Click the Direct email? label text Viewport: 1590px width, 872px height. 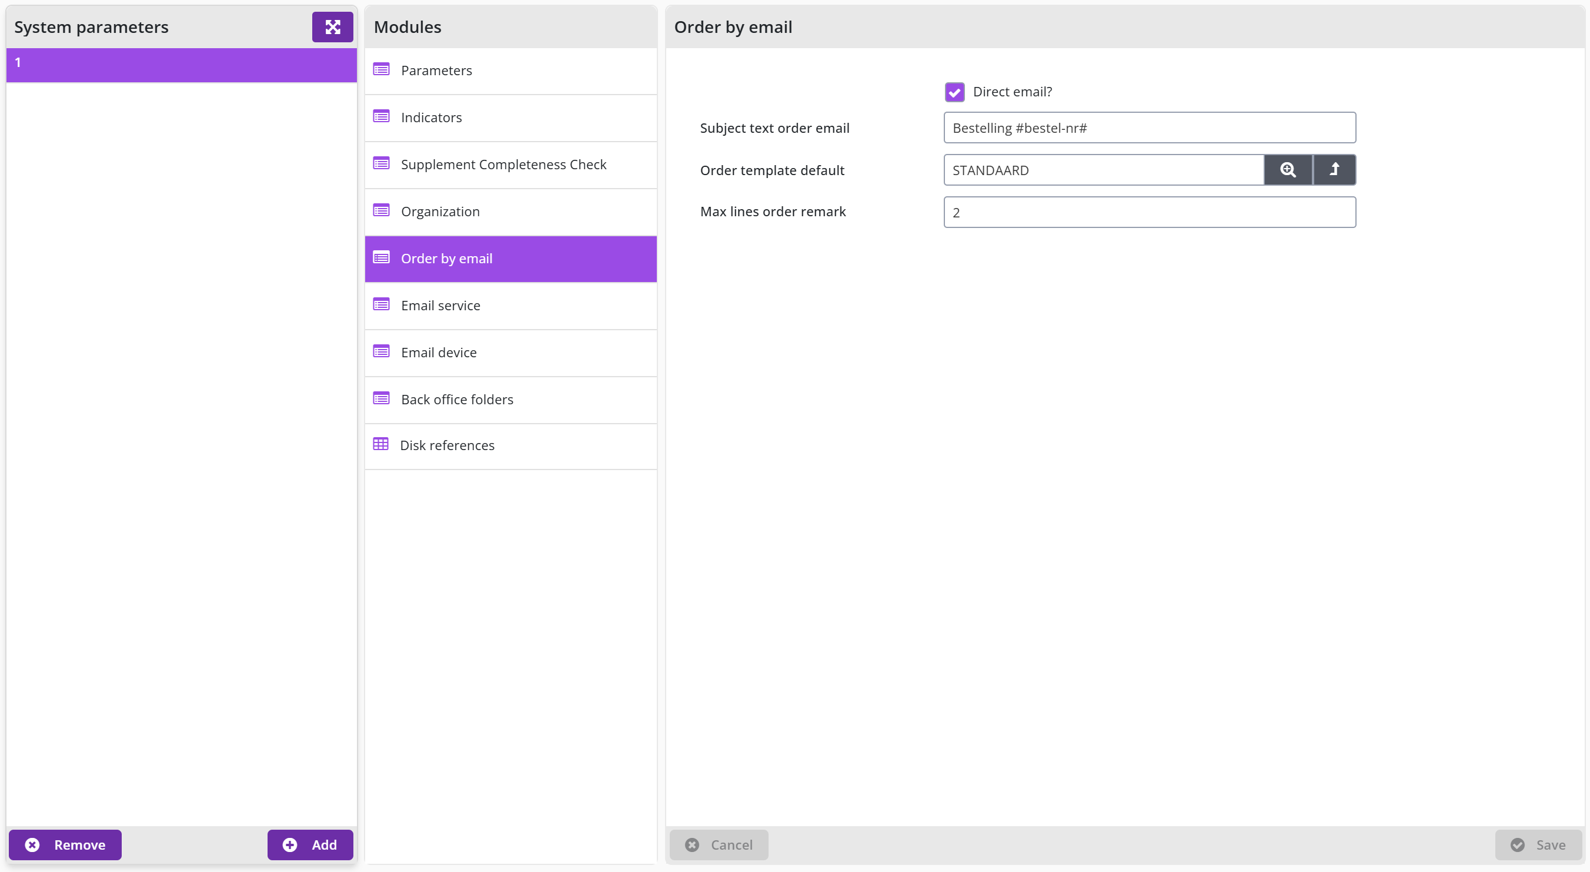pyautogui.click(x=1012, y=92)
